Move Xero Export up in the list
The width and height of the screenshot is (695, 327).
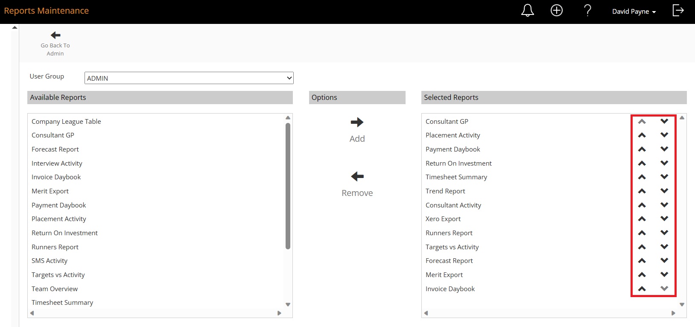642,219
